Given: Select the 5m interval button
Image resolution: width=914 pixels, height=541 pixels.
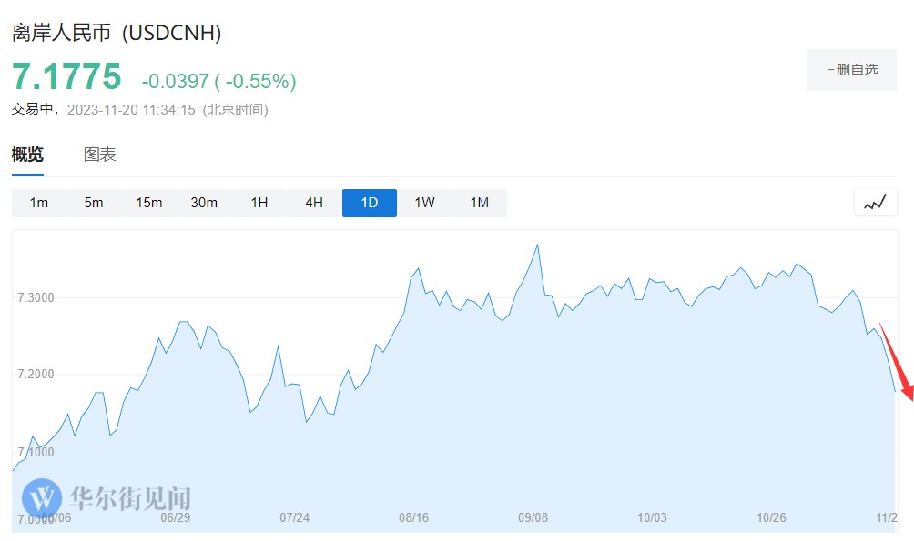Looking at the screenshot, I should [94, 203].
